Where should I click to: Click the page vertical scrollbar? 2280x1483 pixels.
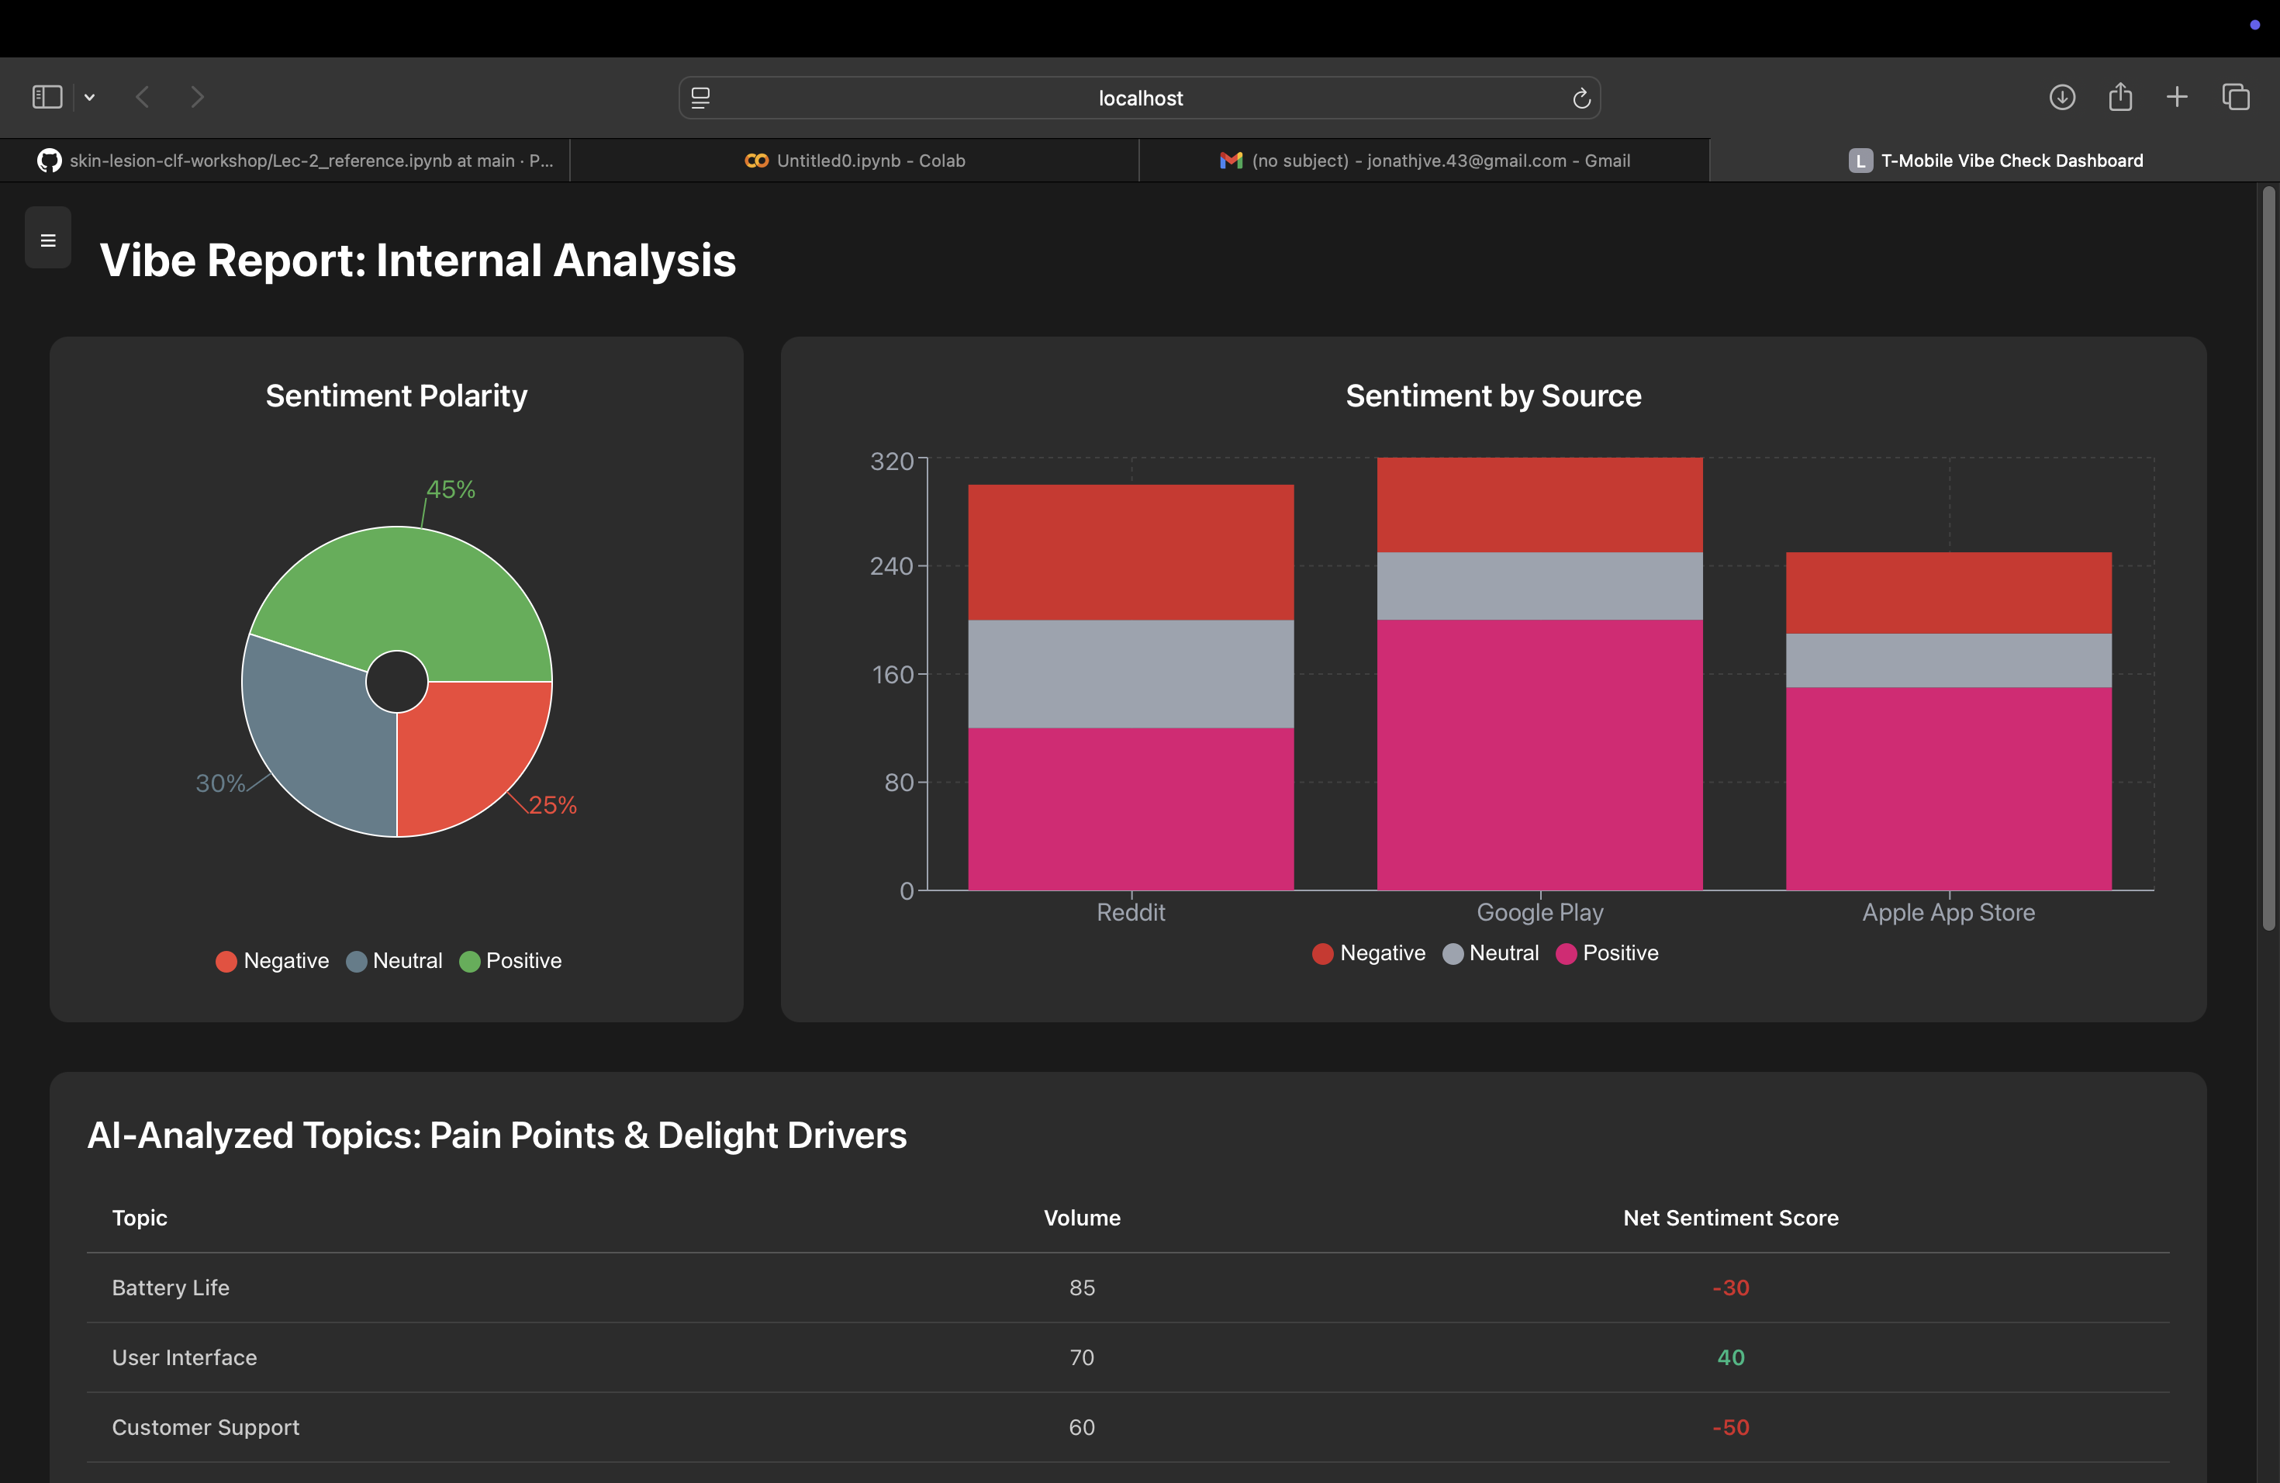point(2268,555)
